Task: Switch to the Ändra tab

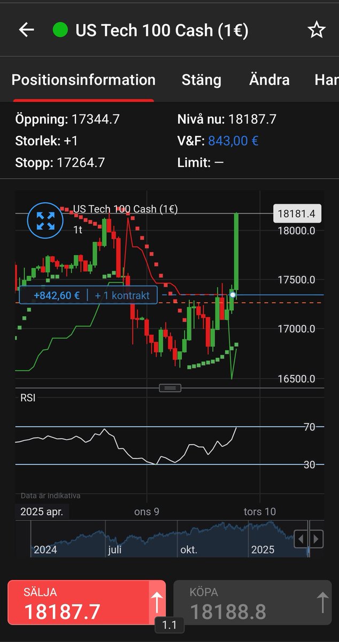Action: tap(269, 80)
